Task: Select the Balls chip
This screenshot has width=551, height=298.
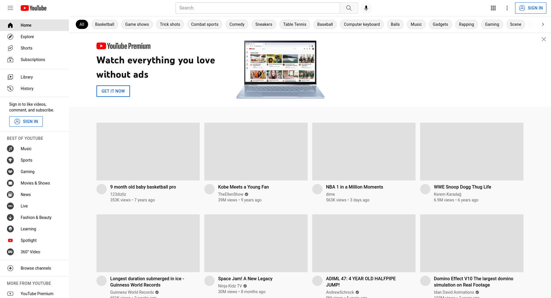Action: point(395,24)
